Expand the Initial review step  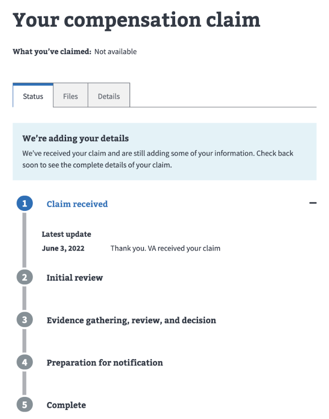(74, 278)
